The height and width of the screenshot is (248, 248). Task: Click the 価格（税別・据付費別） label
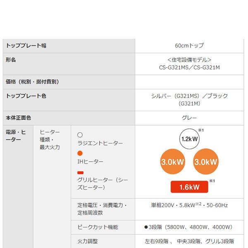33,82
